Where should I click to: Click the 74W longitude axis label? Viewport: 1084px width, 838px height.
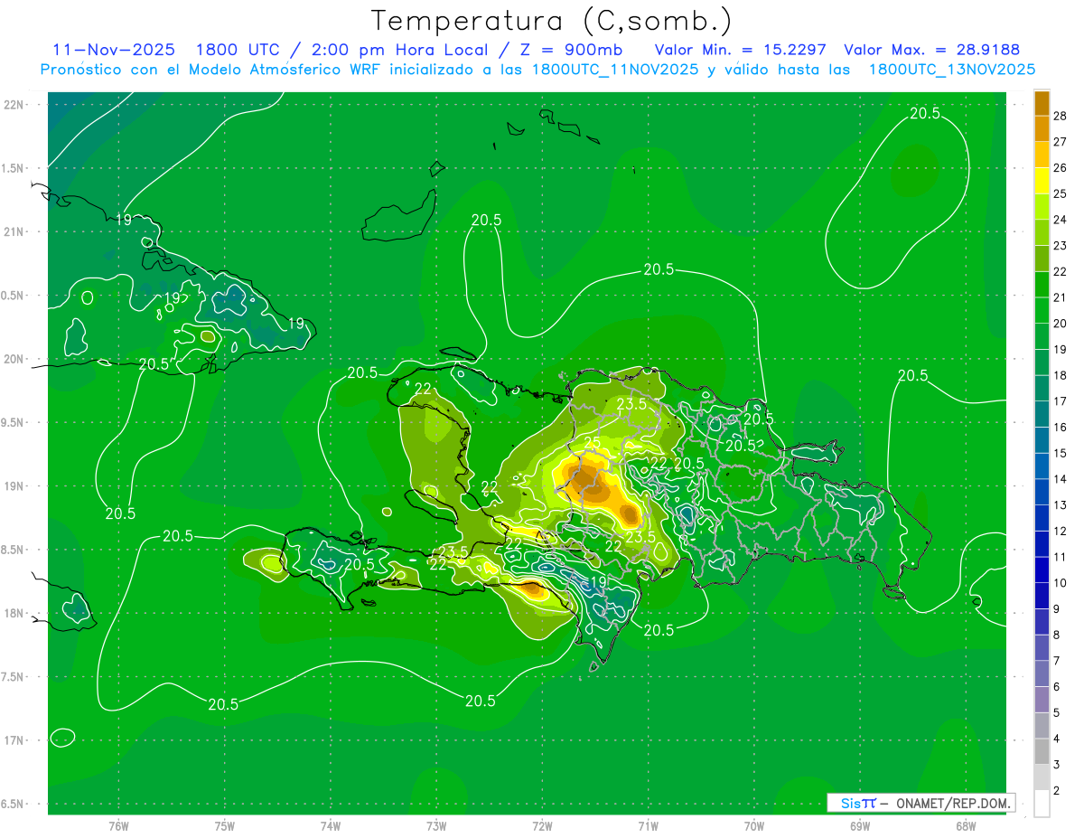331,826
